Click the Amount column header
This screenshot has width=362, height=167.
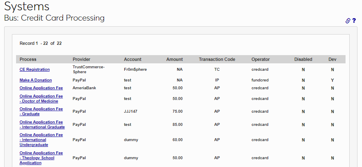174,59
